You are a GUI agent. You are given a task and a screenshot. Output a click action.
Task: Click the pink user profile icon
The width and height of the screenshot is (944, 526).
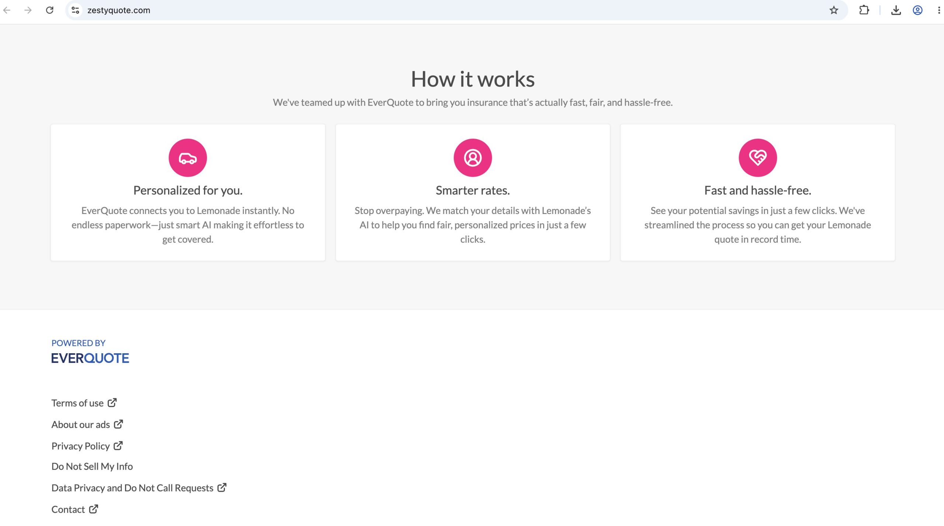pos(473,158)
